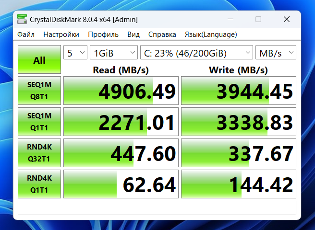Open the unit dropdown showing MB/s
This screenshot has width=315, height=230.
tap(276, 52)
